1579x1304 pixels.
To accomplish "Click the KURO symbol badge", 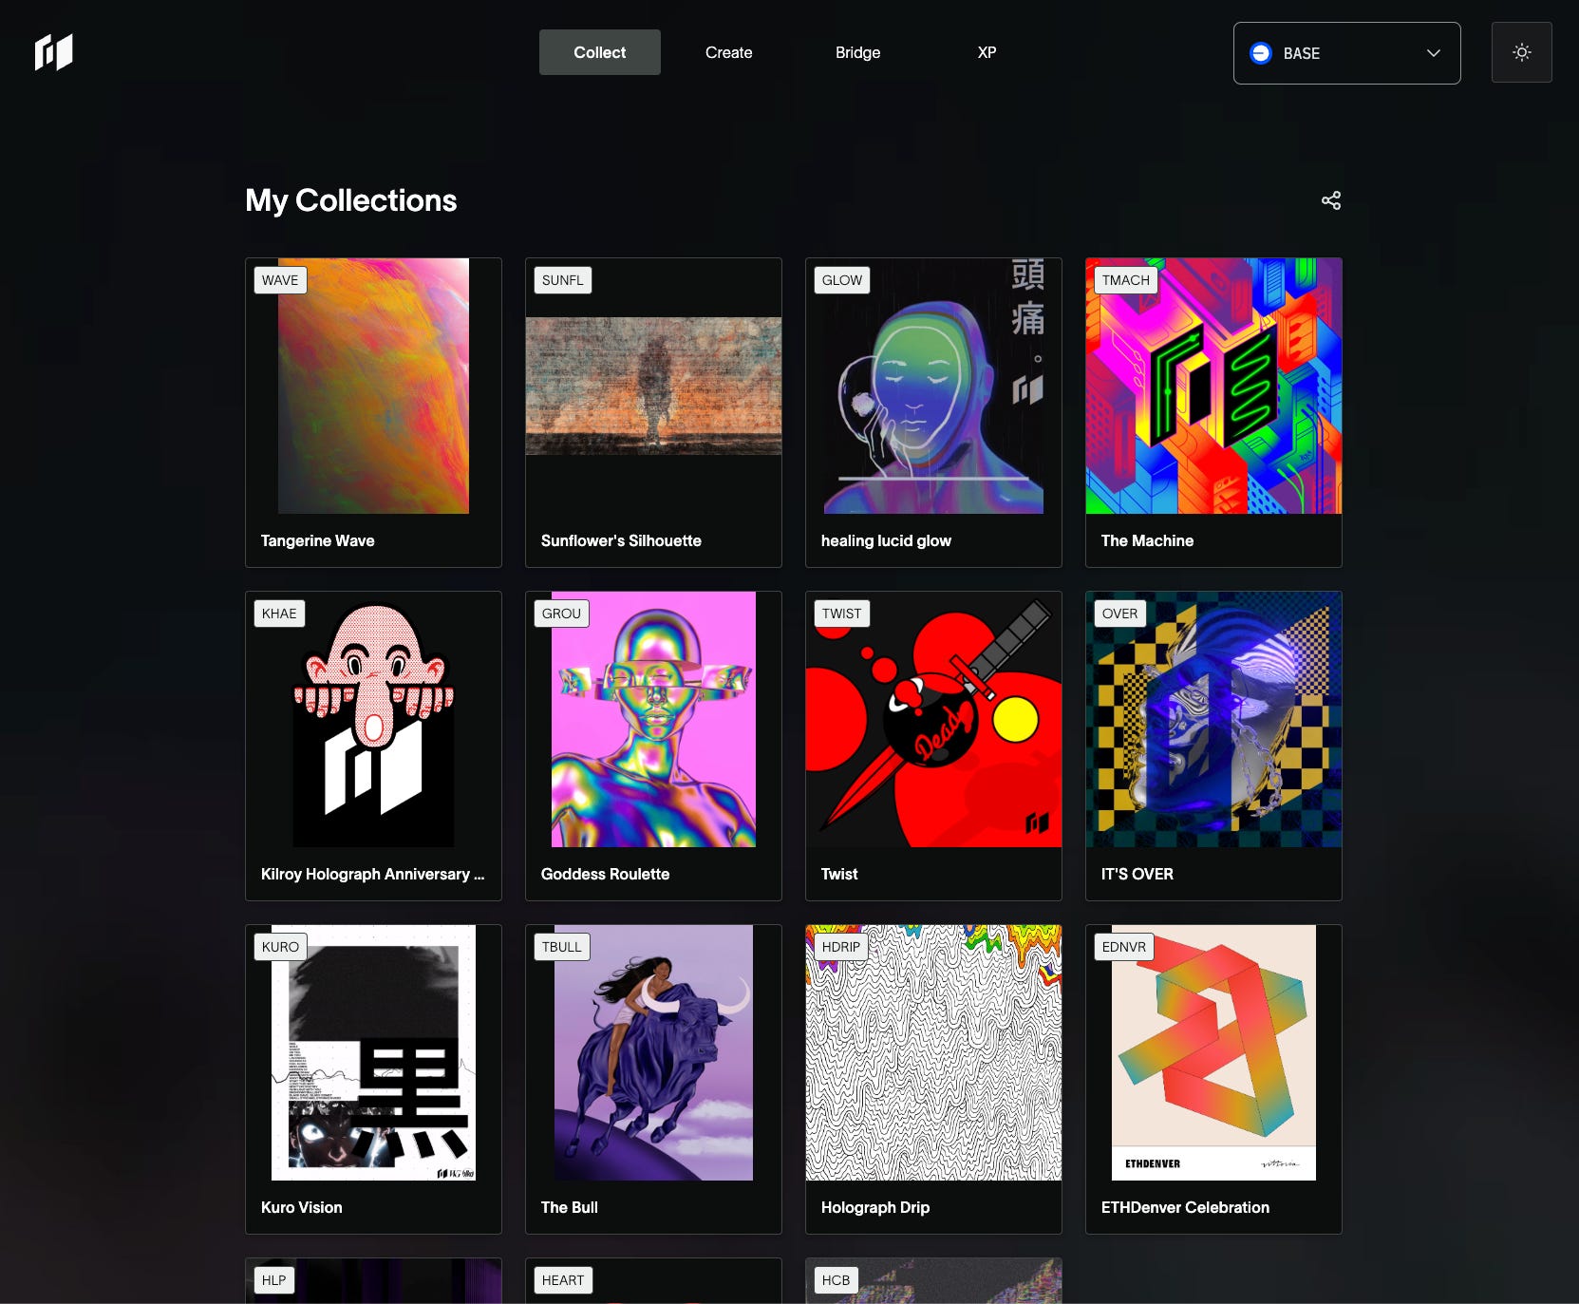I will [280, 947].
